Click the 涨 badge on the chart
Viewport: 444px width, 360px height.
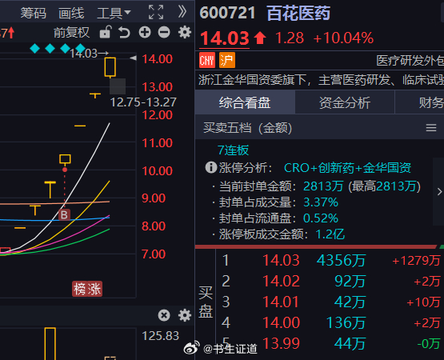[94, 289]
